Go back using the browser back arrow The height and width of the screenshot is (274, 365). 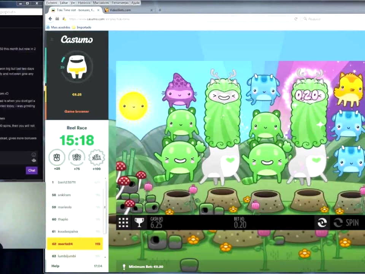[x=50, y=19]
